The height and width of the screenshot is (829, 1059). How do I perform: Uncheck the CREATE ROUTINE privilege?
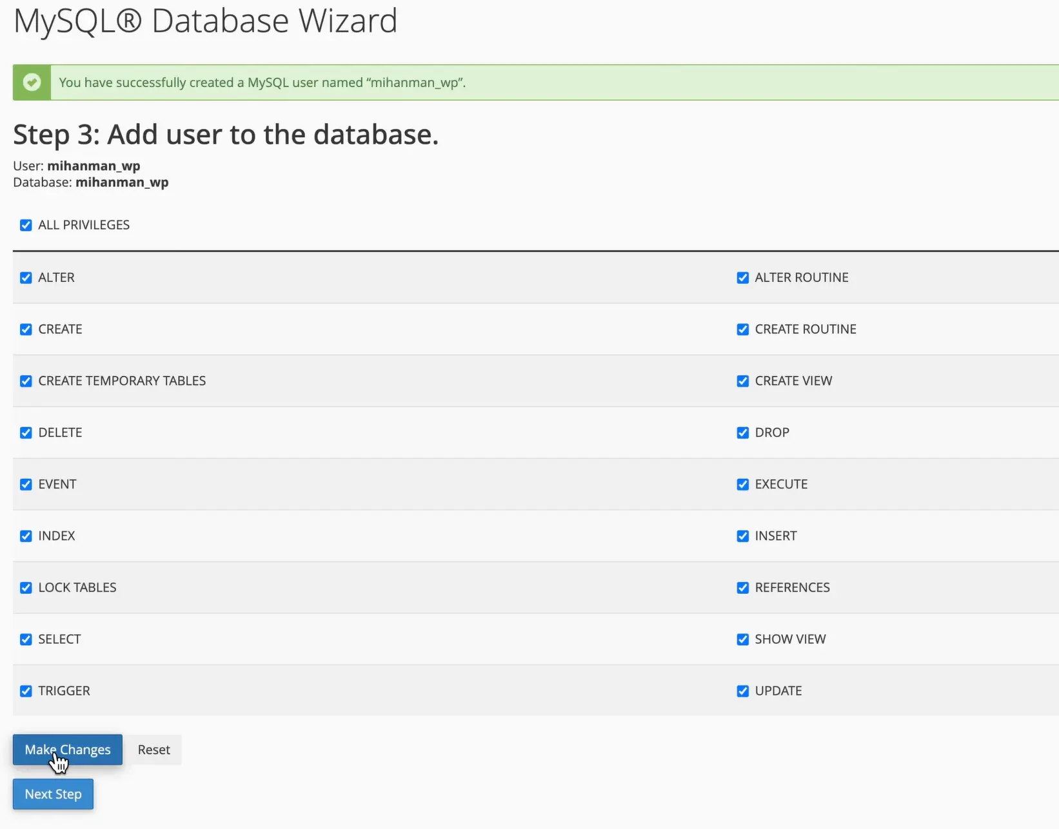click(743, 329)
